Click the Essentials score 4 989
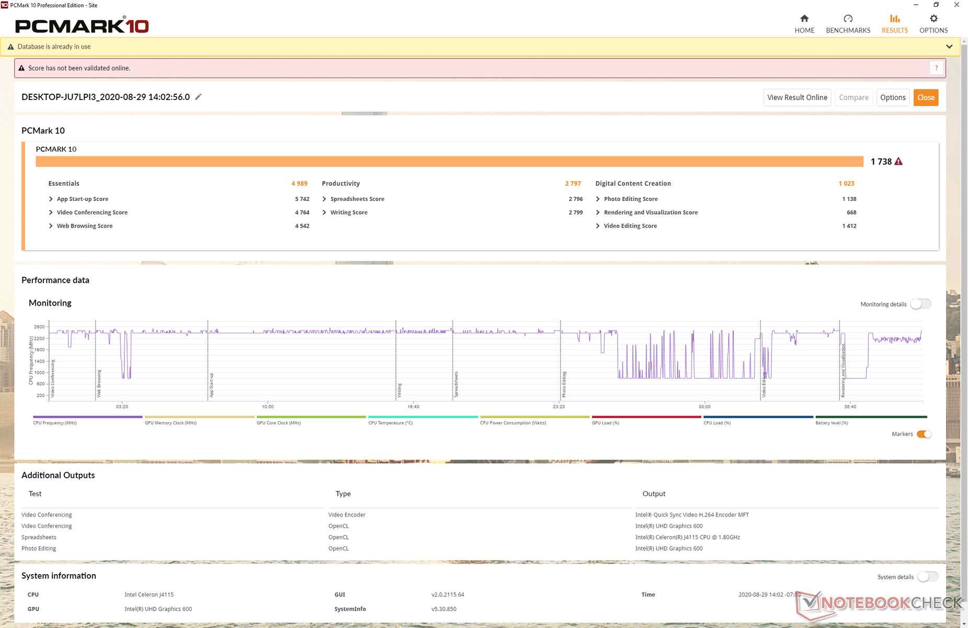968x628 pixels. 299,184
